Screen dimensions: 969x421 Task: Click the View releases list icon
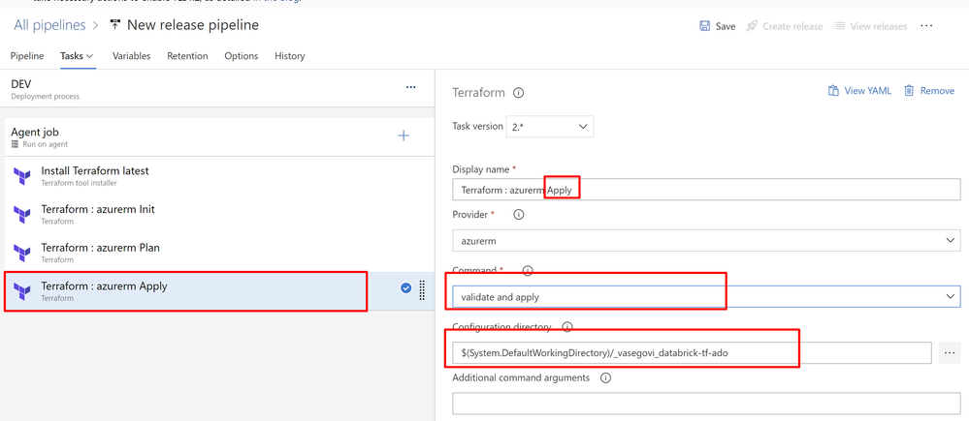[x=839, y=26]
